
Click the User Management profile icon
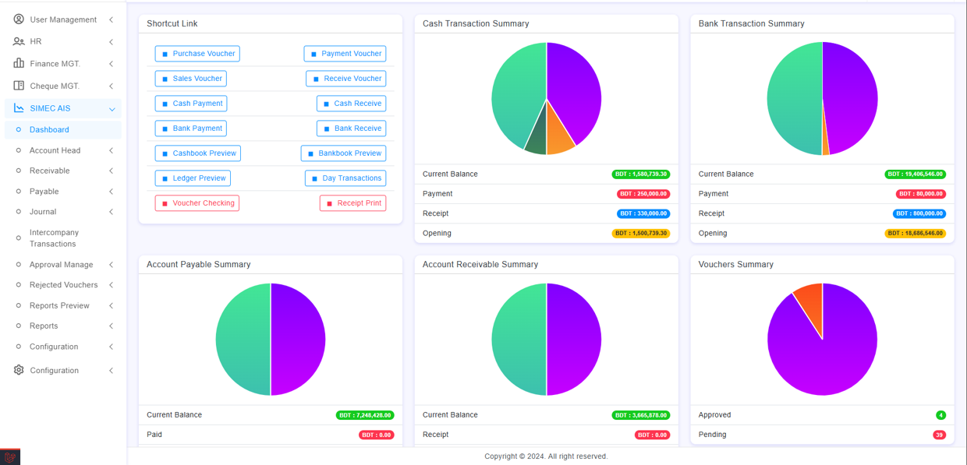19,19
